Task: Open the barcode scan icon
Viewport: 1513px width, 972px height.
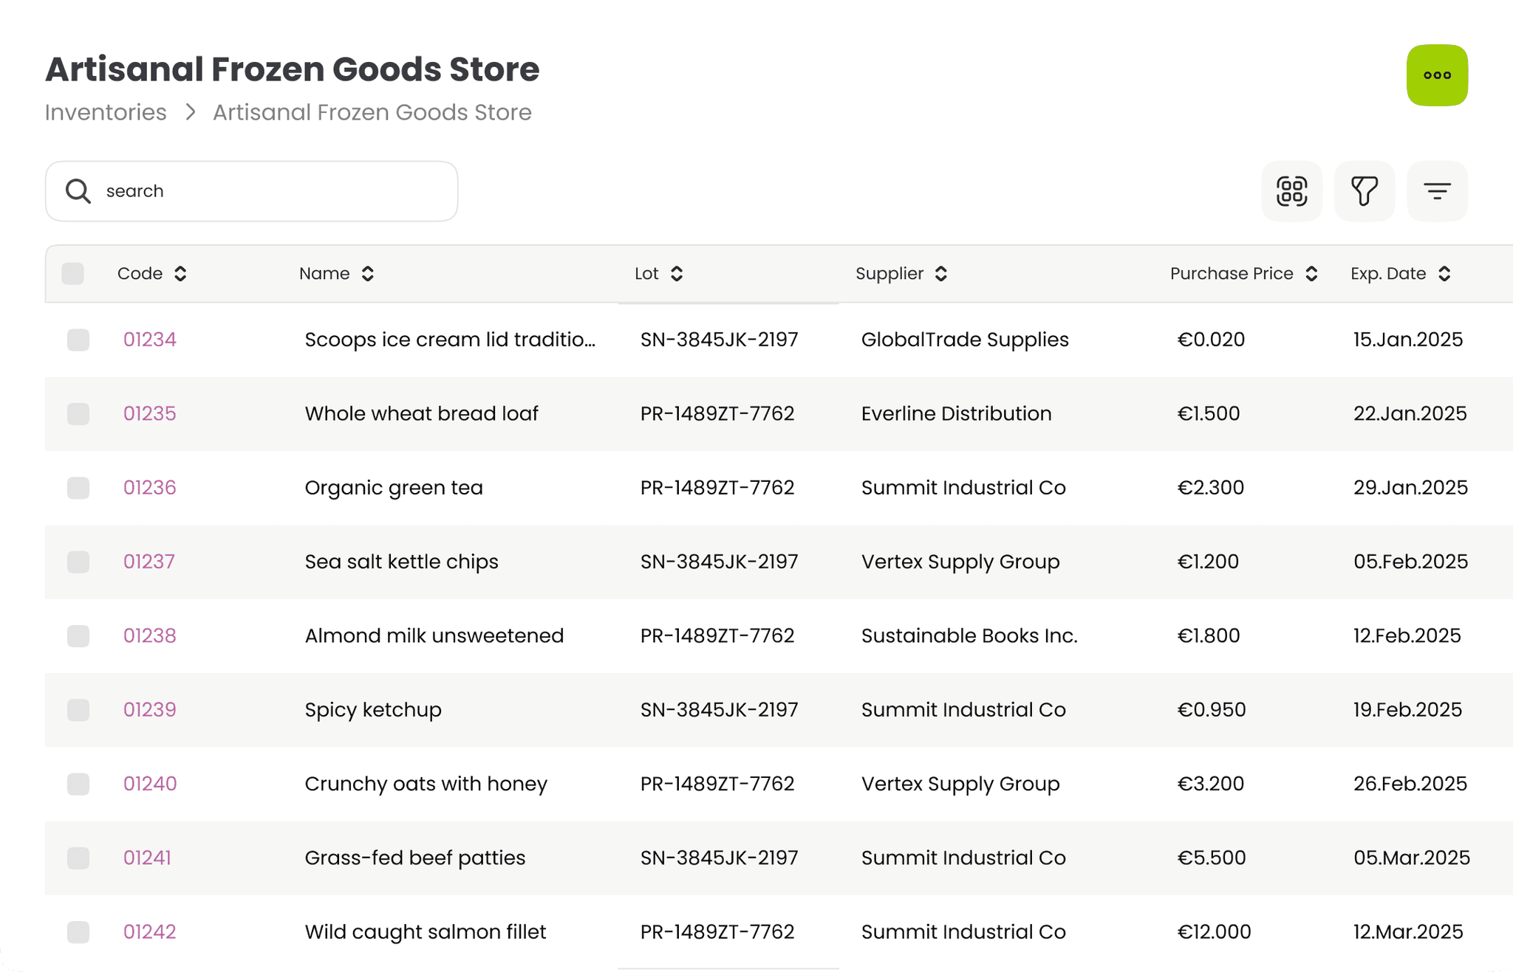Action: [x=1291, y=191]
